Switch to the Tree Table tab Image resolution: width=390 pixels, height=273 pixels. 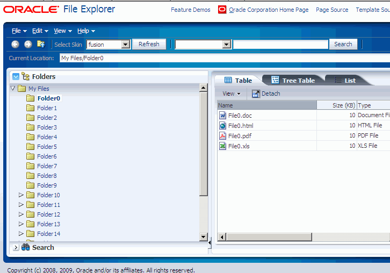point(293,81)
